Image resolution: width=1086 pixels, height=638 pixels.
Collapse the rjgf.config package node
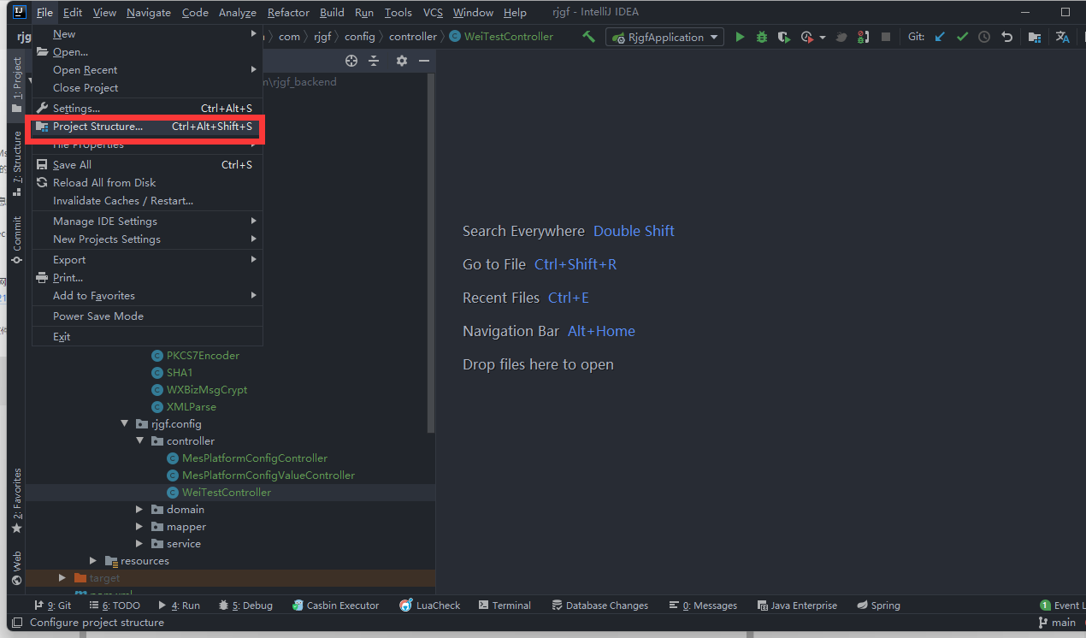[x=125, y=424]
